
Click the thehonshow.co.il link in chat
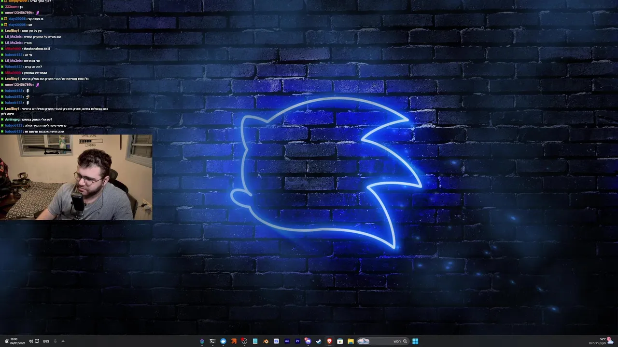coord(37,49)
